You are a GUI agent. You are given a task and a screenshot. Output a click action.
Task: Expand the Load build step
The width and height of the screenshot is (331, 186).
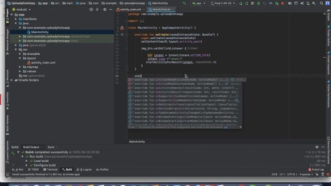point(26,161)
